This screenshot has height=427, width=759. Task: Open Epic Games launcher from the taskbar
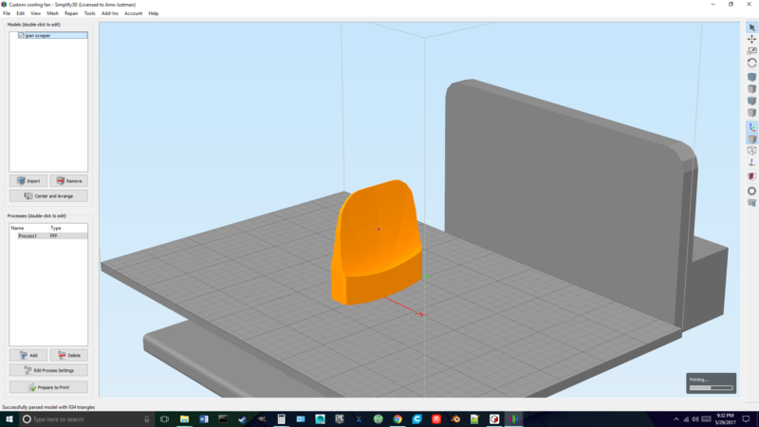340,419
